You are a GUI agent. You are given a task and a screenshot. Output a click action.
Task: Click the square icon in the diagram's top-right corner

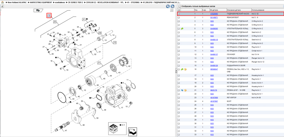point(172,10)
